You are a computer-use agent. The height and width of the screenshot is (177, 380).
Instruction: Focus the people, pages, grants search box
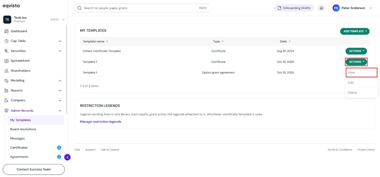pos(142,8)
